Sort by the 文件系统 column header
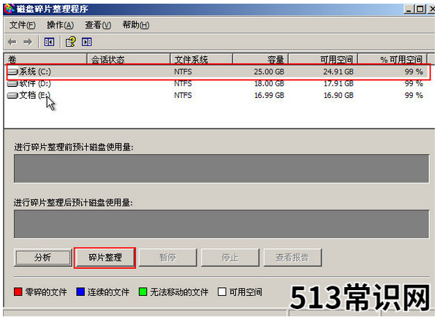437x320 pixels. click(201, 59)
